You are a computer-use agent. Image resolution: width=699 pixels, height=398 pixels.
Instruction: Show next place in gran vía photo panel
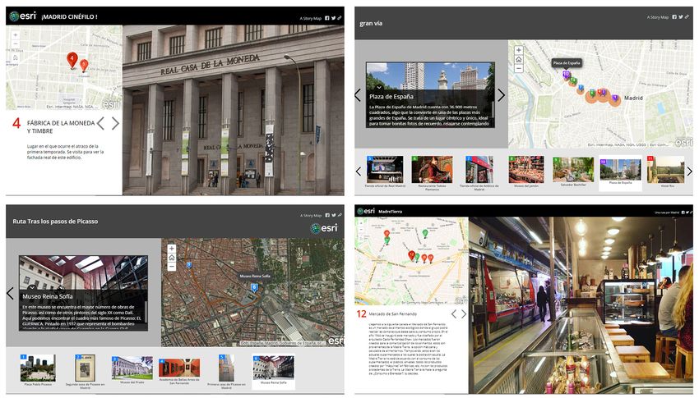coord(502,94)
